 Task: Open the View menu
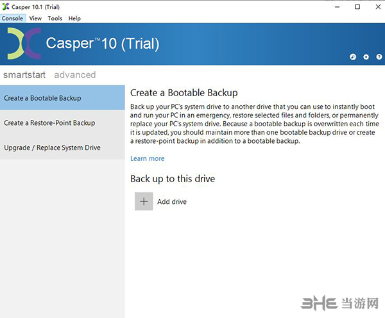coord(35,19)
